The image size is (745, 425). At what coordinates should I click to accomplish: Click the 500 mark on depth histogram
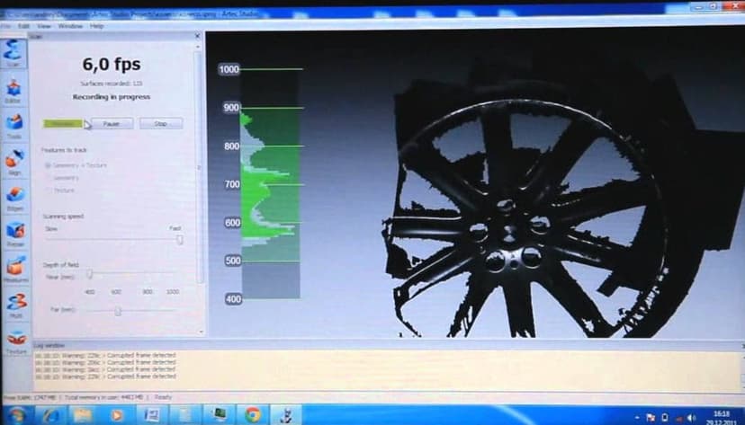click(x=233, y=261)
